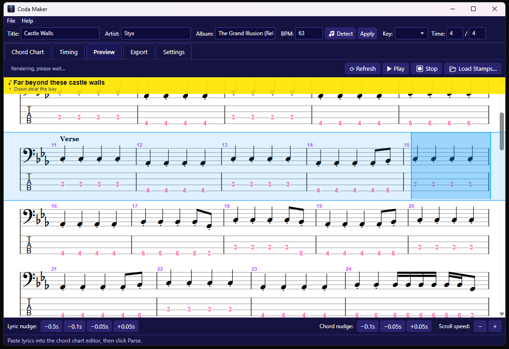Screen dimensions: 509x349
Task: Click the lyric line 'Far beyond these castle walls'
Action: coord(59,82)
